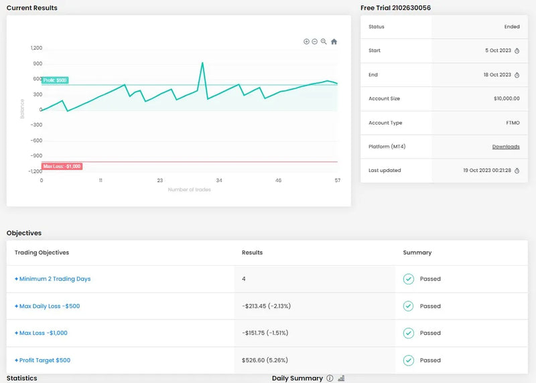This screenshot has width=536, height=383.
Task: Click the Results column header
Action: coord(253,252)
